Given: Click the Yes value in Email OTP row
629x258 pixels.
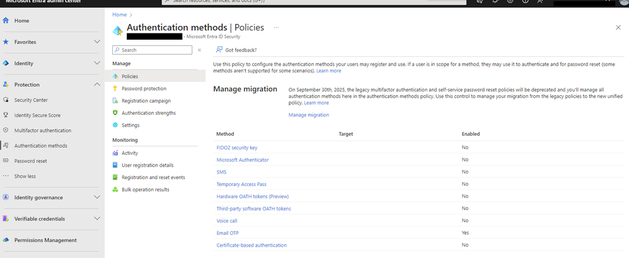Looking at the screenshot, I should [465, 233].
